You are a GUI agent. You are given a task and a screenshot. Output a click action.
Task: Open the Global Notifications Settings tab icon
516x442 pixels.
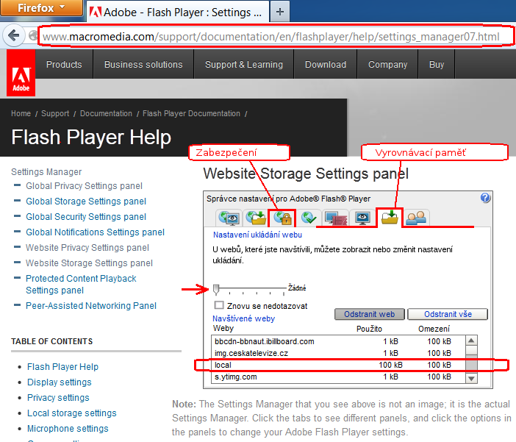pos(308,218)
